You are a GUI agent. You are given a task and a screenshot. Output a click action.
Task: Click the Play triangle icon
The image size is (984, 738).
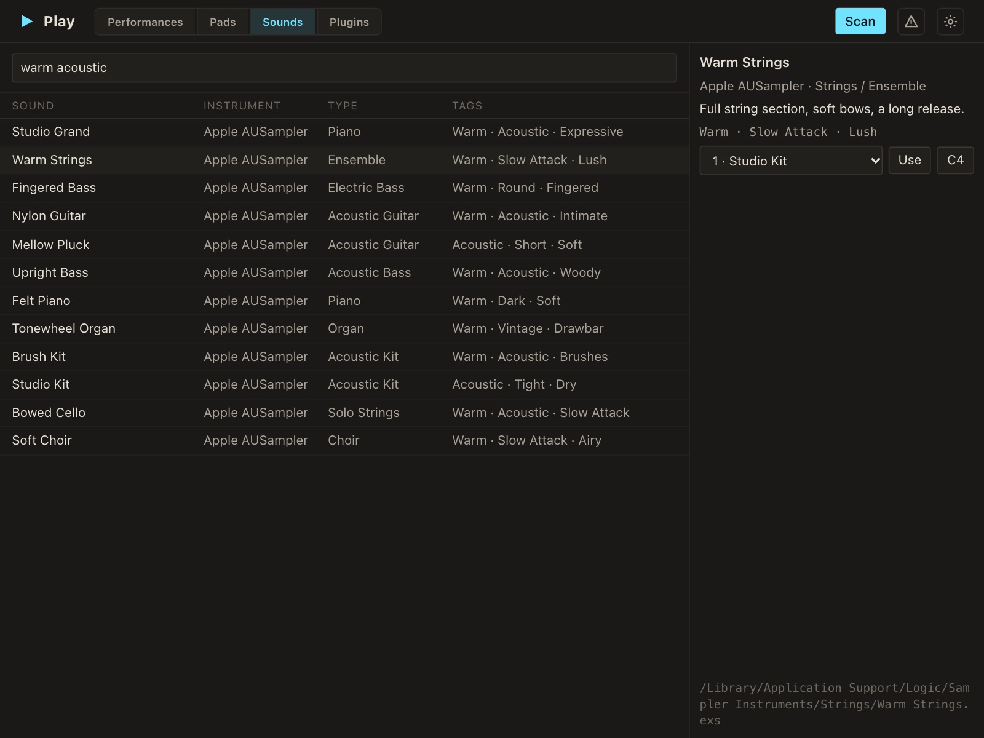pyautogui.click(x=26, y=22)
